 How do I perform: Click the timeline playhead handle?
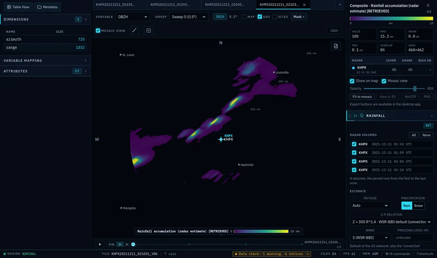click(133, 245)
